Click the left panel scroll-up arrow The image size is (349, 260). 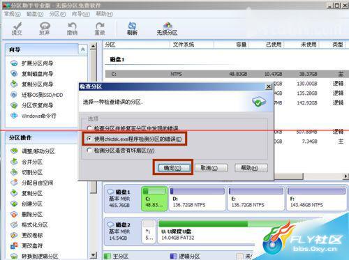click(x=94, y=46)
